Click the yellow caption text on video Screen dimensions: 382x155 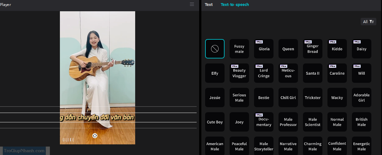[97, 118]
